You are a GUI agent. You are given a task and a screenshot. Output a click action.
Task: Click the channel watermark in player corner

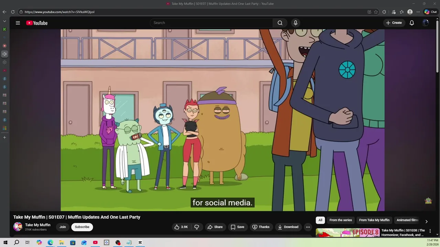[428, 201]
